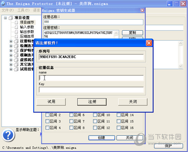Check the 区间 2 checkbox
Viewport: 188px width, 152px height.
(48, 115)
